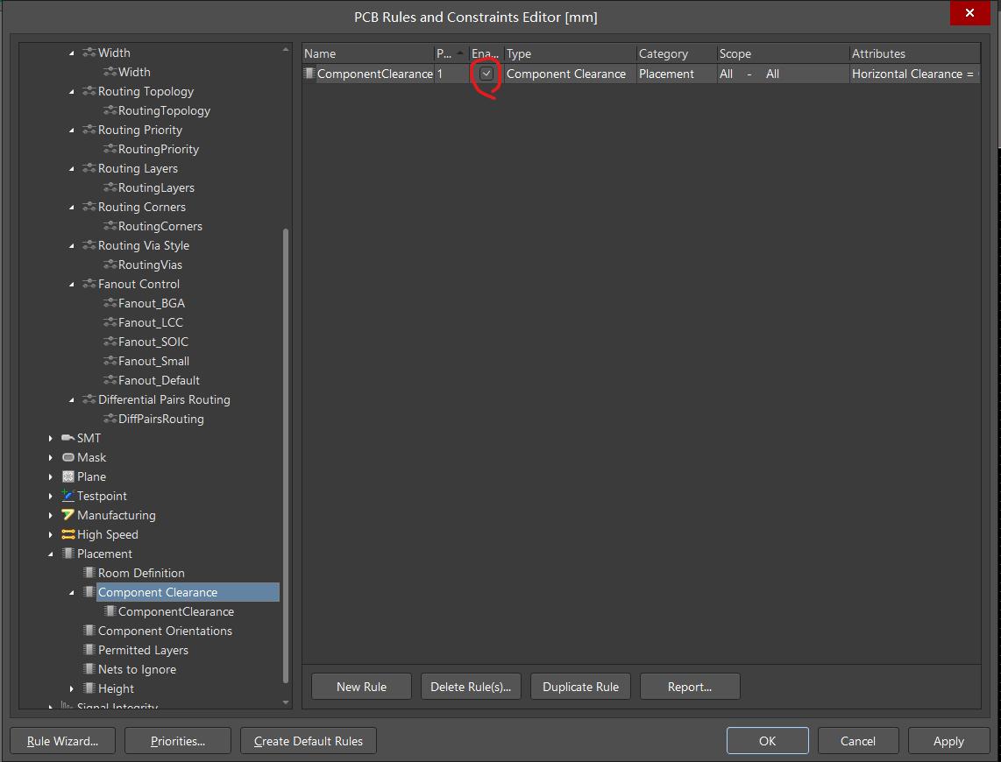Open the Rule Wizard
This screenshot has height=762, width=1001.
tap(63, 741)
